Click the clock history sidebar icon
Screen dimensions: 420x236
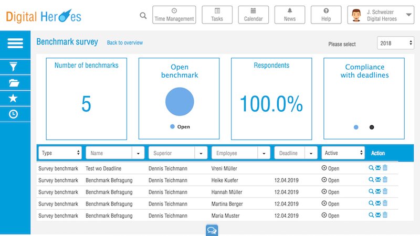click(14, 114)
